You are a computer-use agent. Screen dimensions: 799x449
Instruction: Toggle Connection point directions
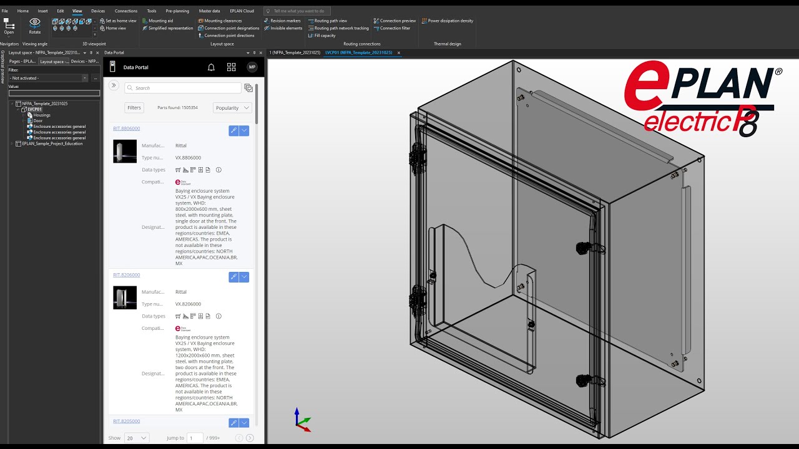[226, 36]
